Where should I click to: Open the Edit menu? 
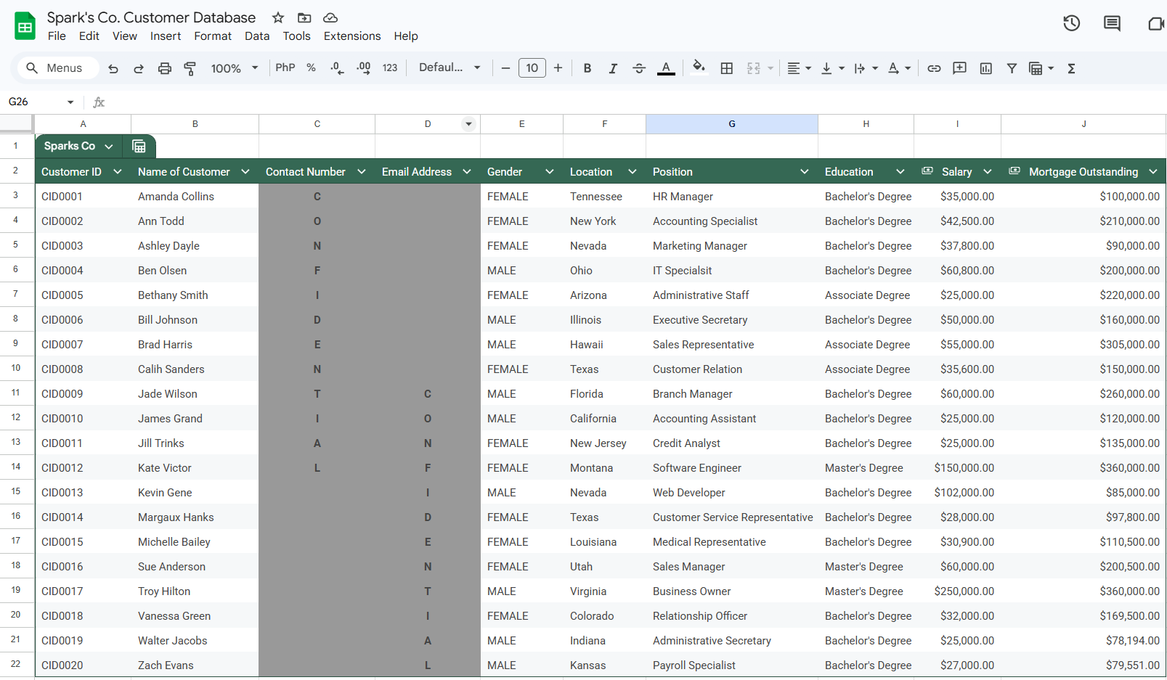[x=89, y=36]
